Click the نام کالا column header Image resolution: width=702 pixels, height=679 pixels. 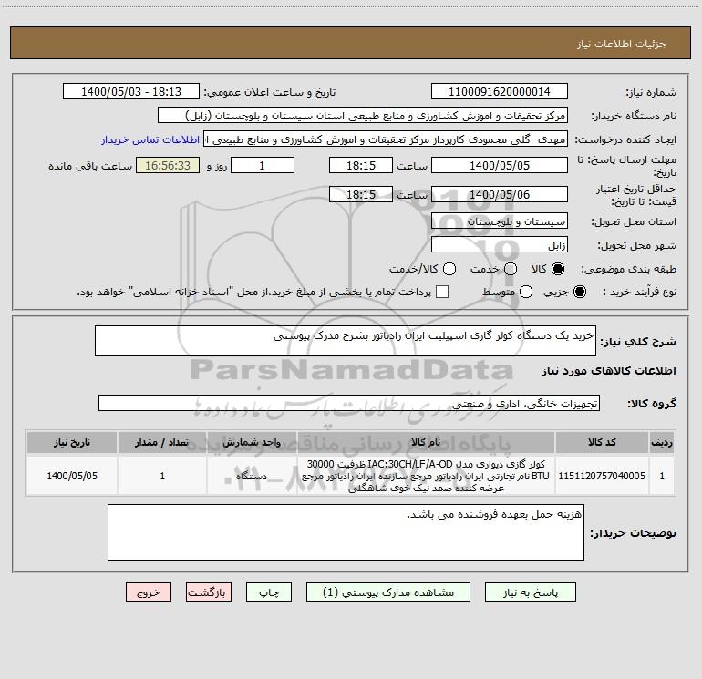(x=426, y=442)
